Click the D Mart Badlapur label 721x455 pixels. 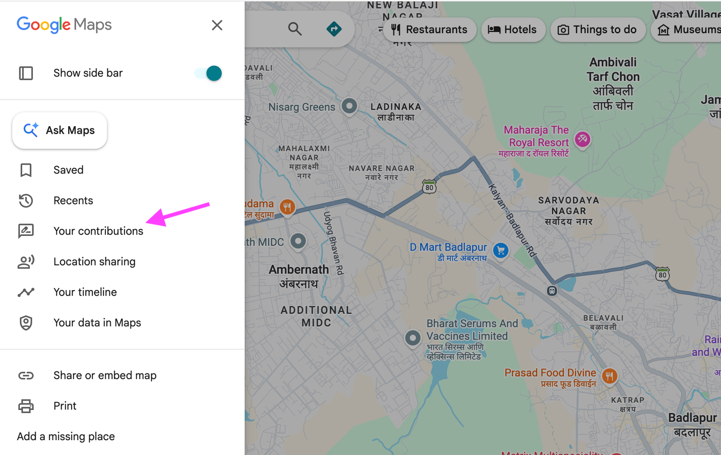pos(448,252)
